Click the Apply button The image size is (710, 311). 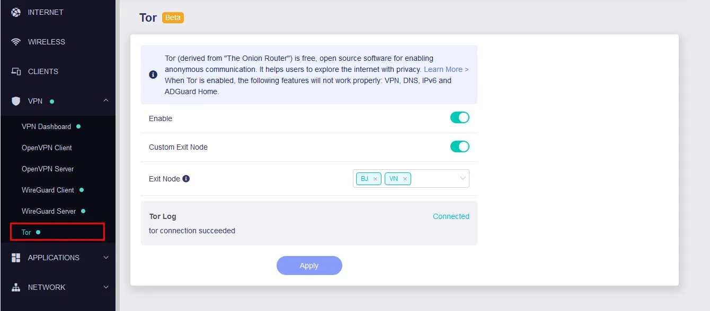point(309,266)
